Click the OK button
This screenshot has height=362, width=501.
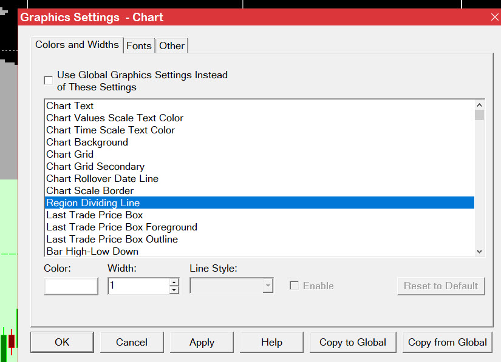coord(62,342)
